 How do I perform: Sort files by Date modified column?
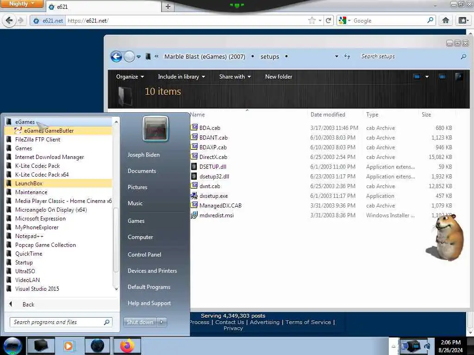click(x=328, y=115)
